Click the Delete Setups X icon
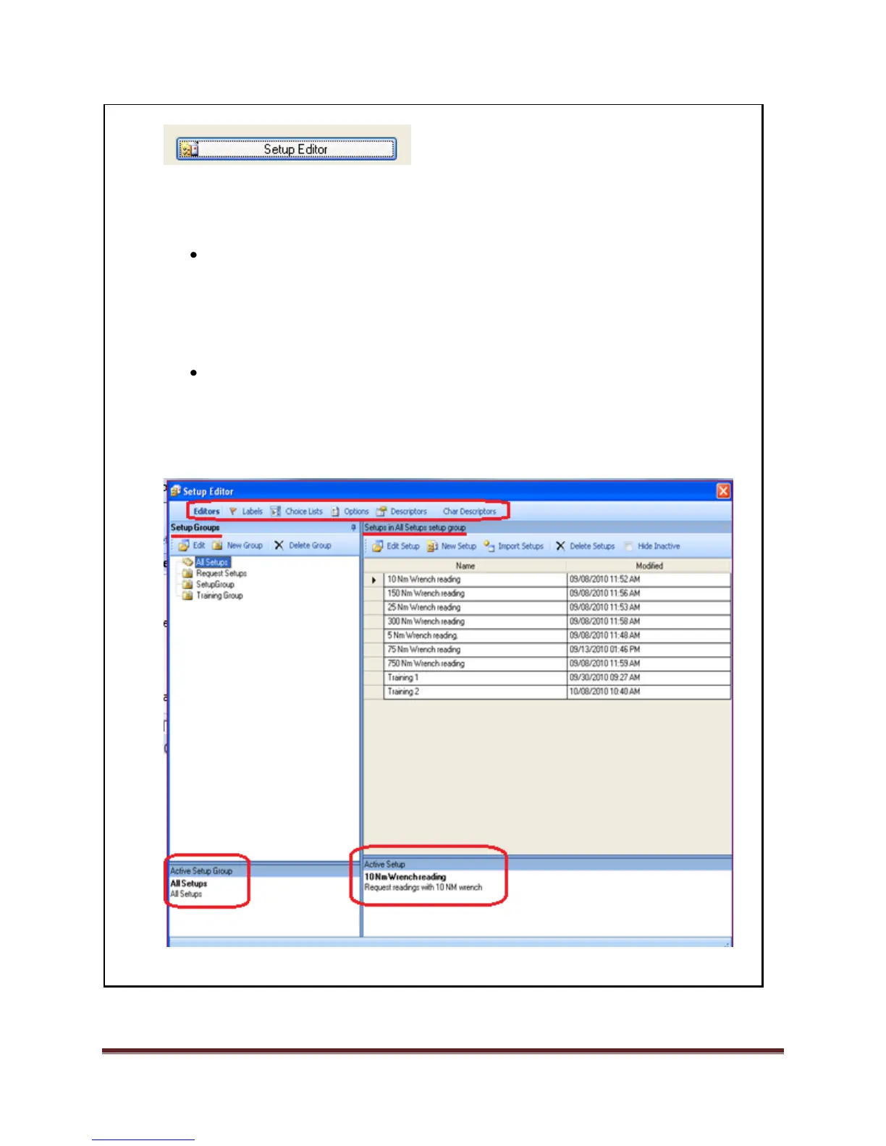 [560, 546]
